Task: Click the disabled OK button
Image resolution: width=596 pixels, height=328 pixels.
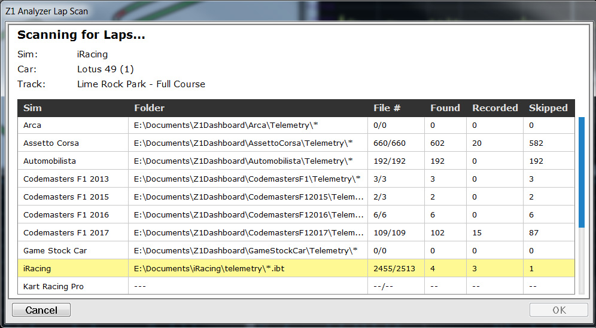Action: point(559,309)
